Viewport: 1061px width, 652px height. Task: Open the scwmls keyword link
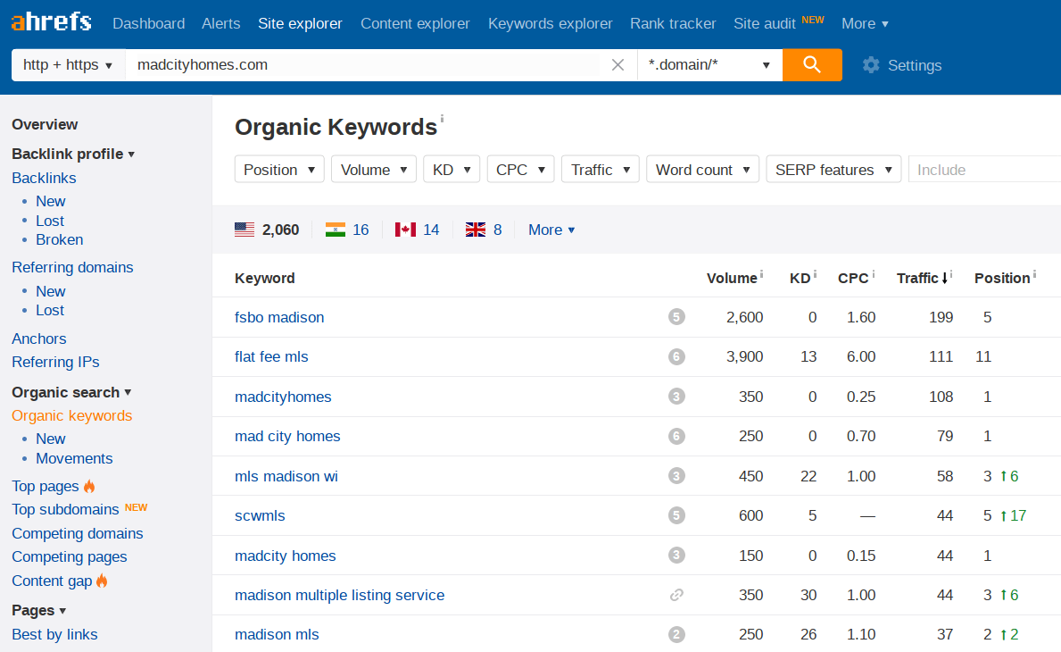260,515
